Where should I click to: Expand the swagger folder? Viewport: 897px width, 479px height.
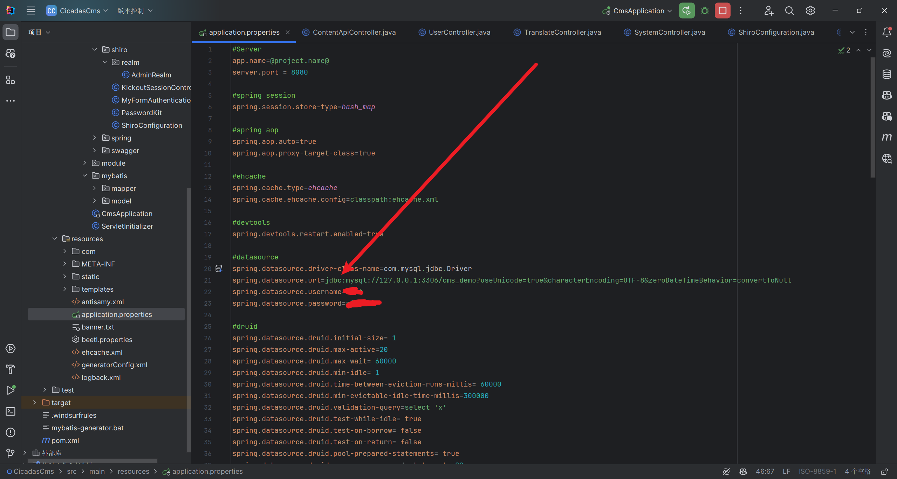94,151
